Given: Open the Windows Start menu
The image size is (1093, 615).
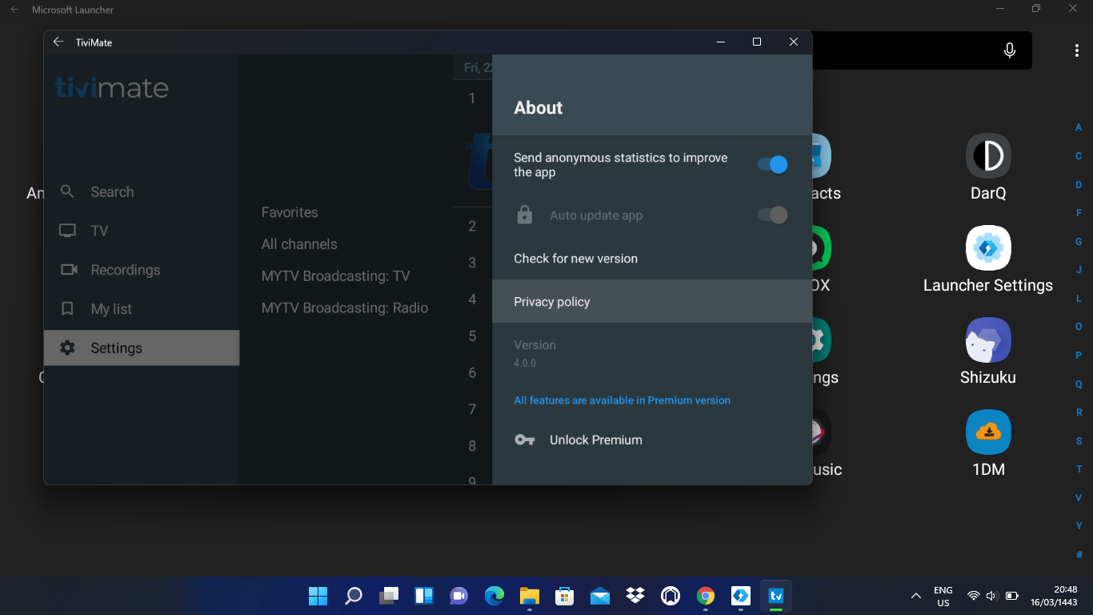Looking at the screenshot, I should [x=318, y=596].
